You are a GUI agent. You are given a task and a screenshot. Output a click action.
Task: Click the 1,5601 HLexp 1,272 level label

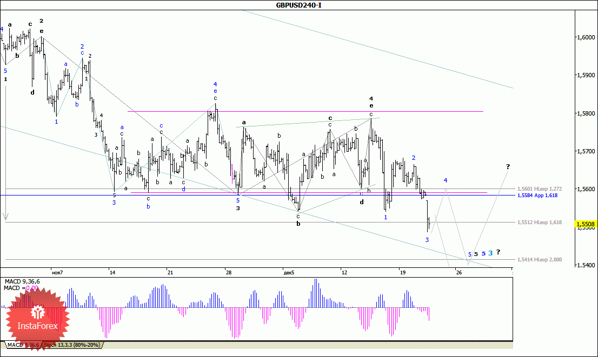point(540,189)
